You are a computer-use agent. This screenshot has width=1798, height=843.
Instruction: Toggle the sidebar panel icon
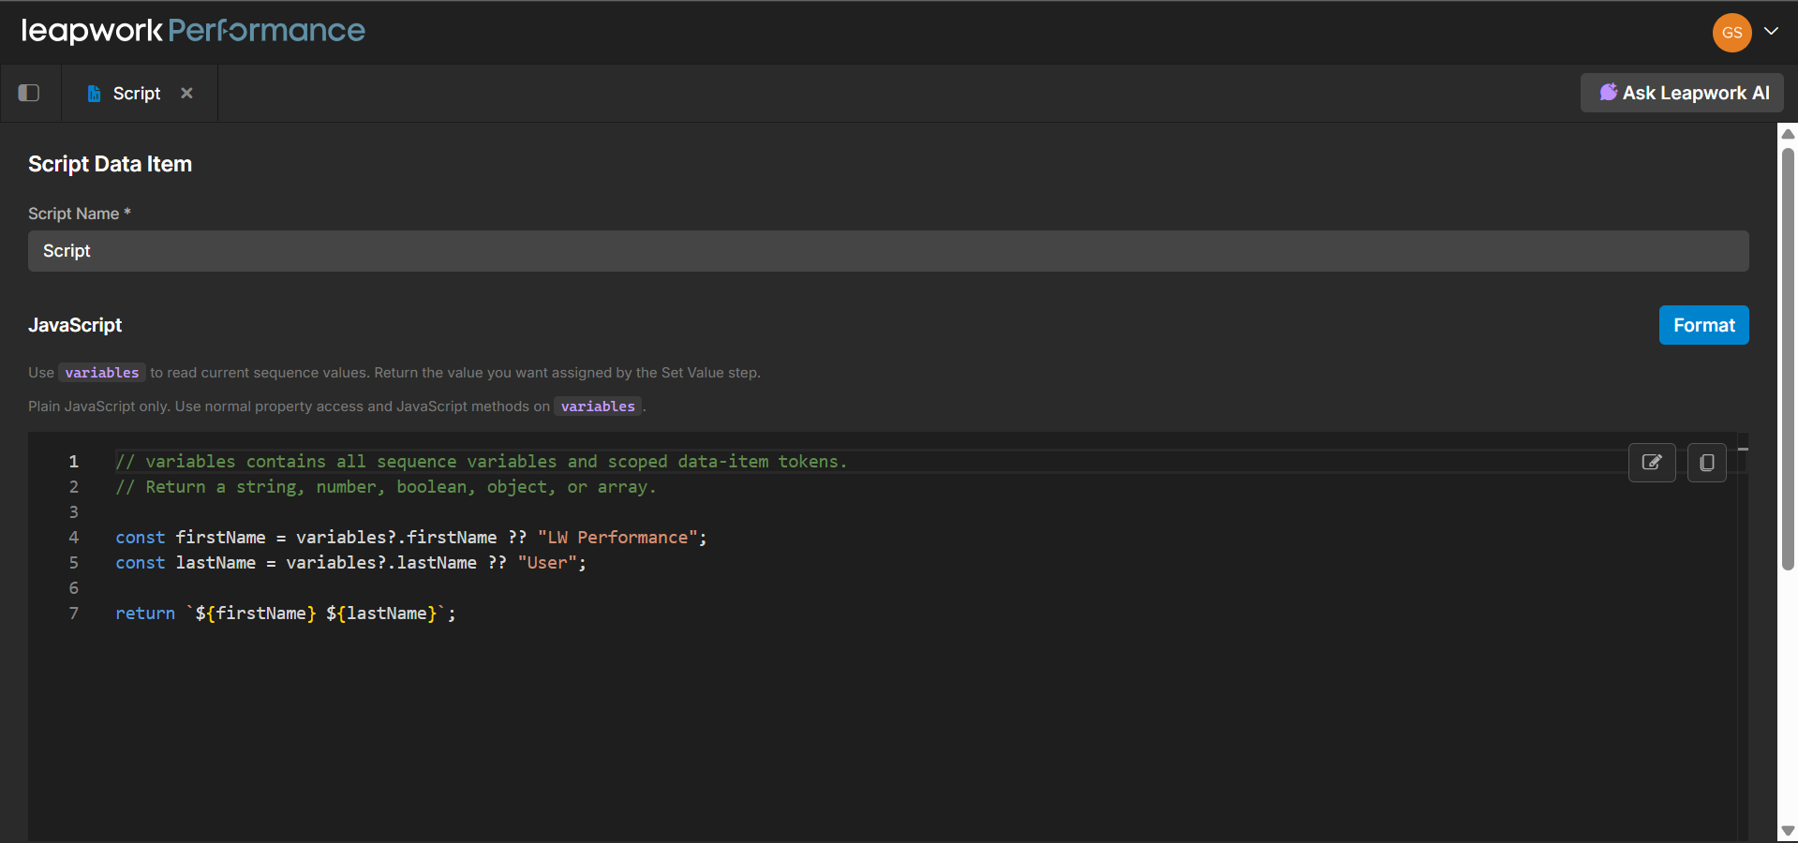29,93
